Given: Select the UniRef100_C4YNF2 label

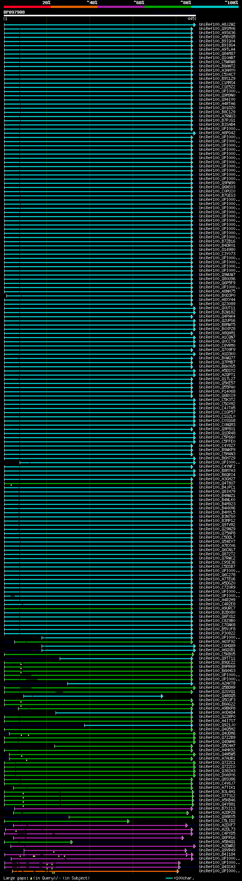Looking at the screenshot, I should [x=217, y=467].
